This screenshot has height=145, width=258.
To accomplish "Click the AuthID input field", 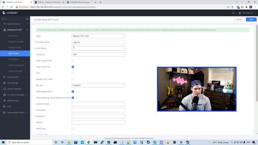I will click(x=98, y=122).
